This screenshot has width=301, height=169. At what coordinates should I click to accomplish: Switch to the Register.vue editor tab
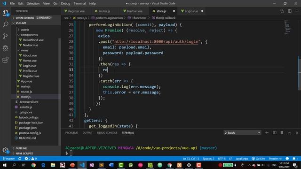76,11
